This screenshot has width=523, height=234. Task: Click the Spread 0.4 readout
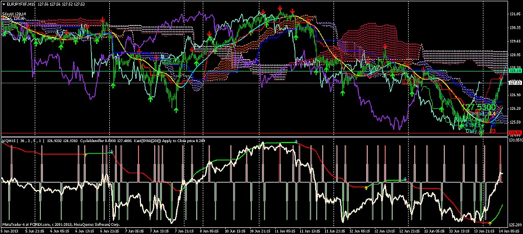pyautogui.click(x=482, y=114)
